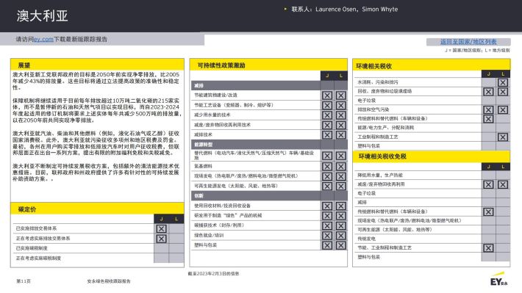Click the J checkbox for 绿色就业/培训
Image resolution: width=522 pixels, height=293 pixels.
pyautogui.click(x=327, y=236)
